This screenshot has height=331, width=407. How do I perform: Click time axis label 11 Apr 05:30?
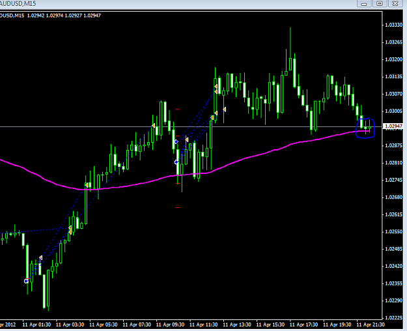click(x=104, y=324)
